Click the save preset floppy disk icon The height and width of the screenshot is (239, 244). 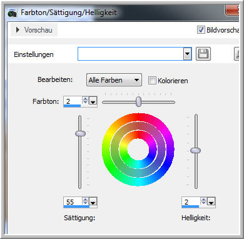point(203,54)
